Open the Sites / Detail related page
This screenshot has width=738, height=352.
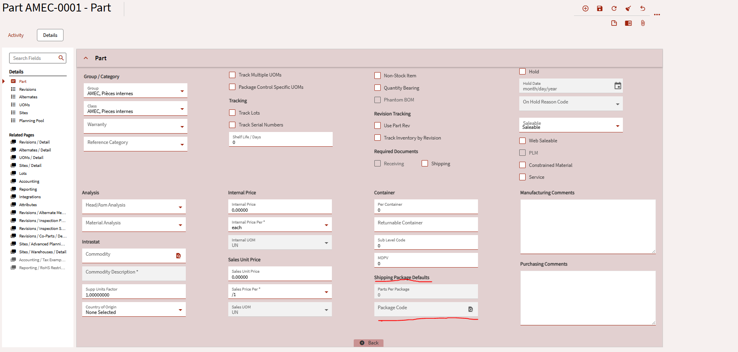30,165
